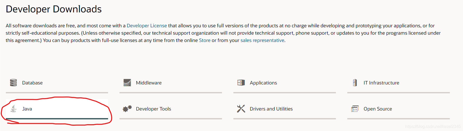Open the Developer Tools label
Screen dimensions: 463x131
(153, 109)
